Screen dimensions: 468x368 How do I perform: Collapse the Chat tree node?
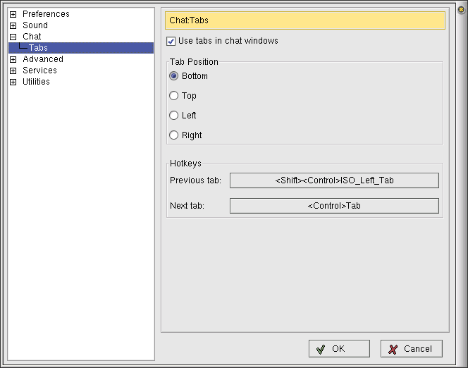pyautogui.click(x=13, y=37)
